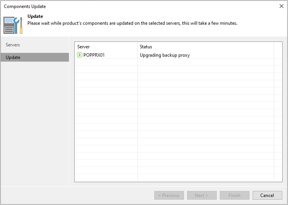Select the Update step in sidebar

(35, 57)
